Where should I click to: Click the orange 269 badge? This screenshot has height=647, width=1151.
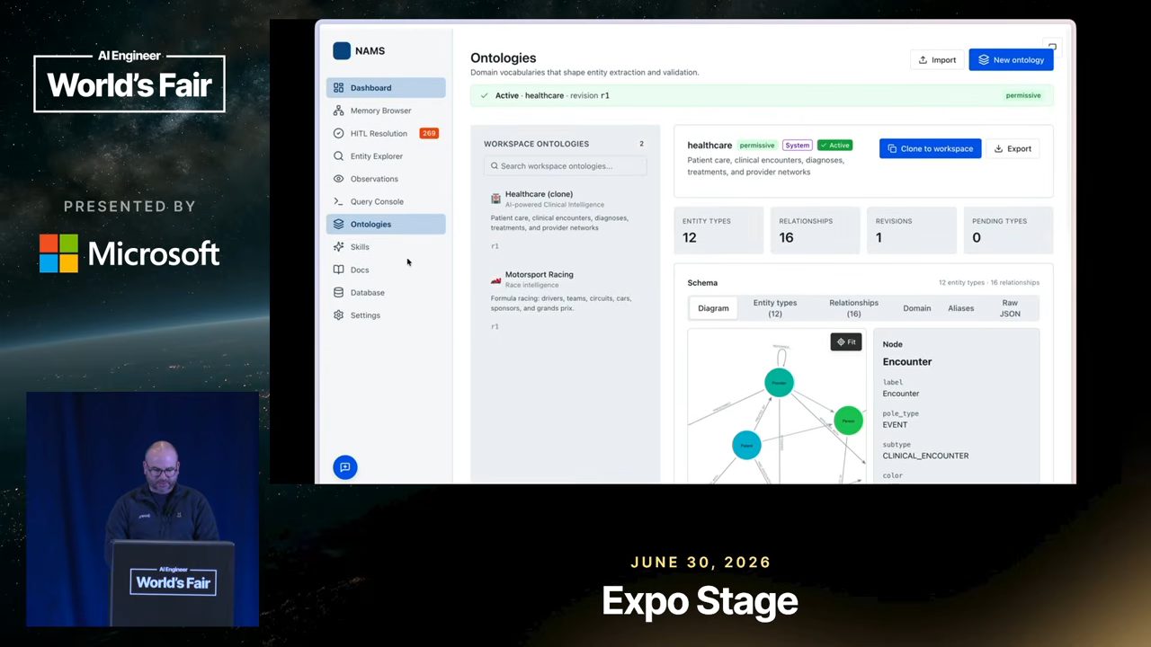point(429,133)
